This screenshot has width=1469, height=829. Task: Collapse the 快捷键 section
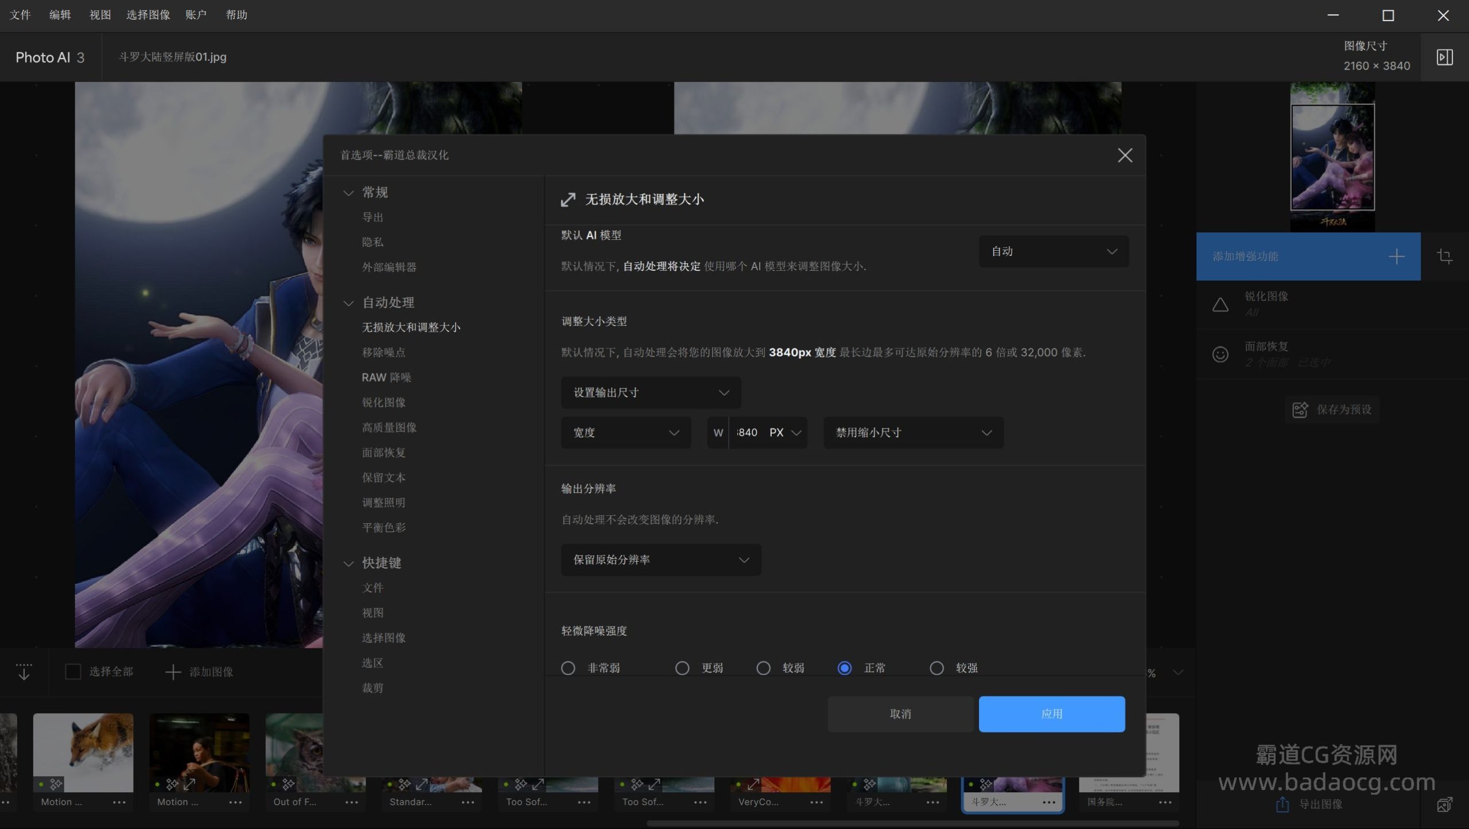pyautogui.click(x=348, y=563)
